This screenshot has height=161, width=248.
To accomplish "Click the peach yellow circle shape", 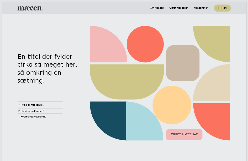I will click(x=172, y=105).
